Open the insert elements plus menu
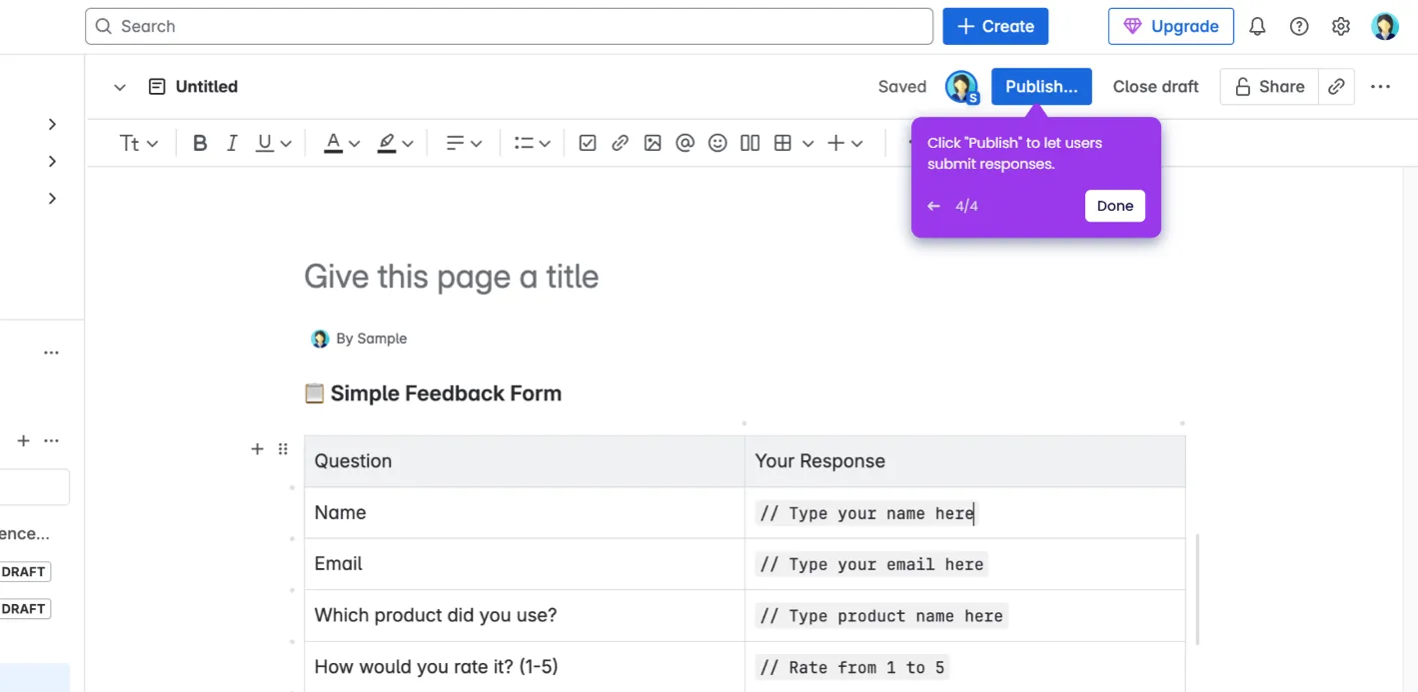1418x692 pixels. tap(845, 144)
